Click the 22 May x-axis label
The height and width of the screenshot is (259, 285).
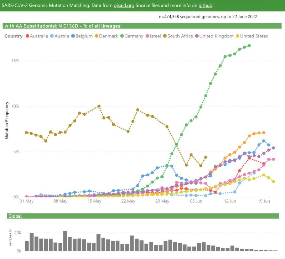click(128, 201)
